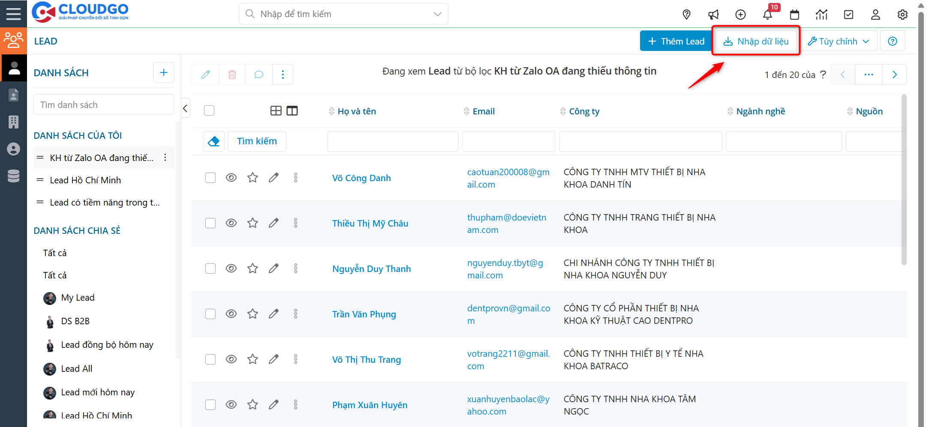Open the My Lead shared list
The width and height of the screenshot is (926, 427).
78,298
